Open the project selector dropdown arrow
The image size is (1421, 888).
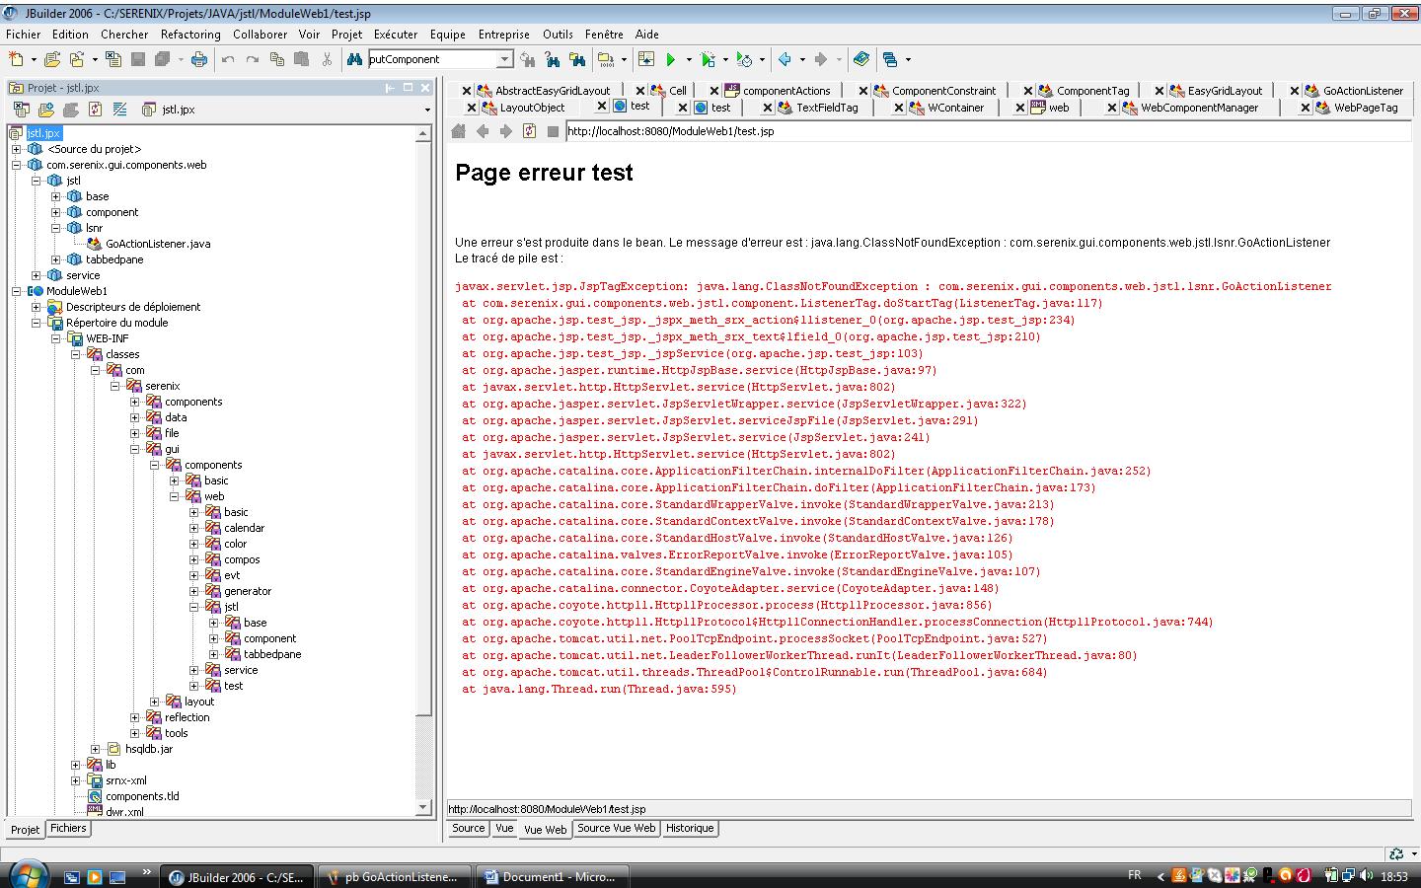click(x=427, y=110)
